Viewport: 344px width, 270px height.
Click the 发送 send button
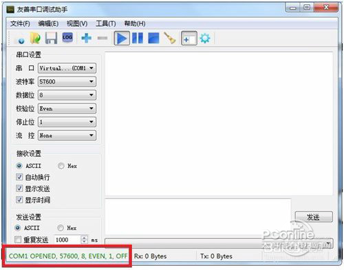(x=314, y=217)
